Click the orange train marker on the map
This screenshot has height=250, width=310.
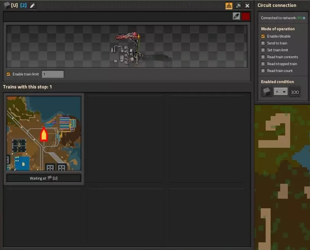tap(44, 134)
